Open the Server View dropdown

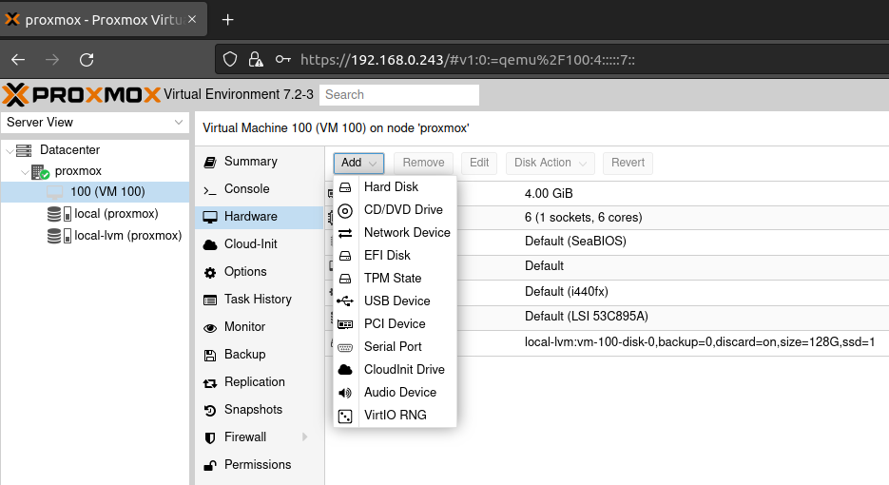pos(95,123)
